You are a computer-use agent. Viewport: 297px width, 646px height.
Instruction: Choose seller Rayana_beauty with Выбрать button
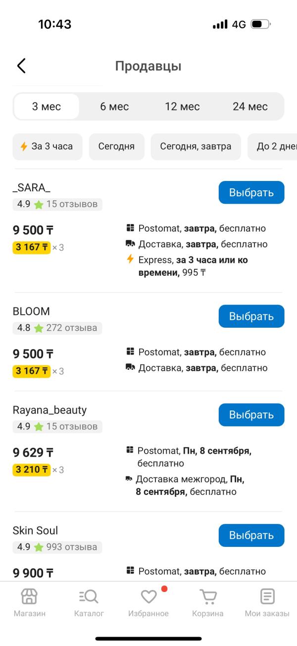(251, 415)
